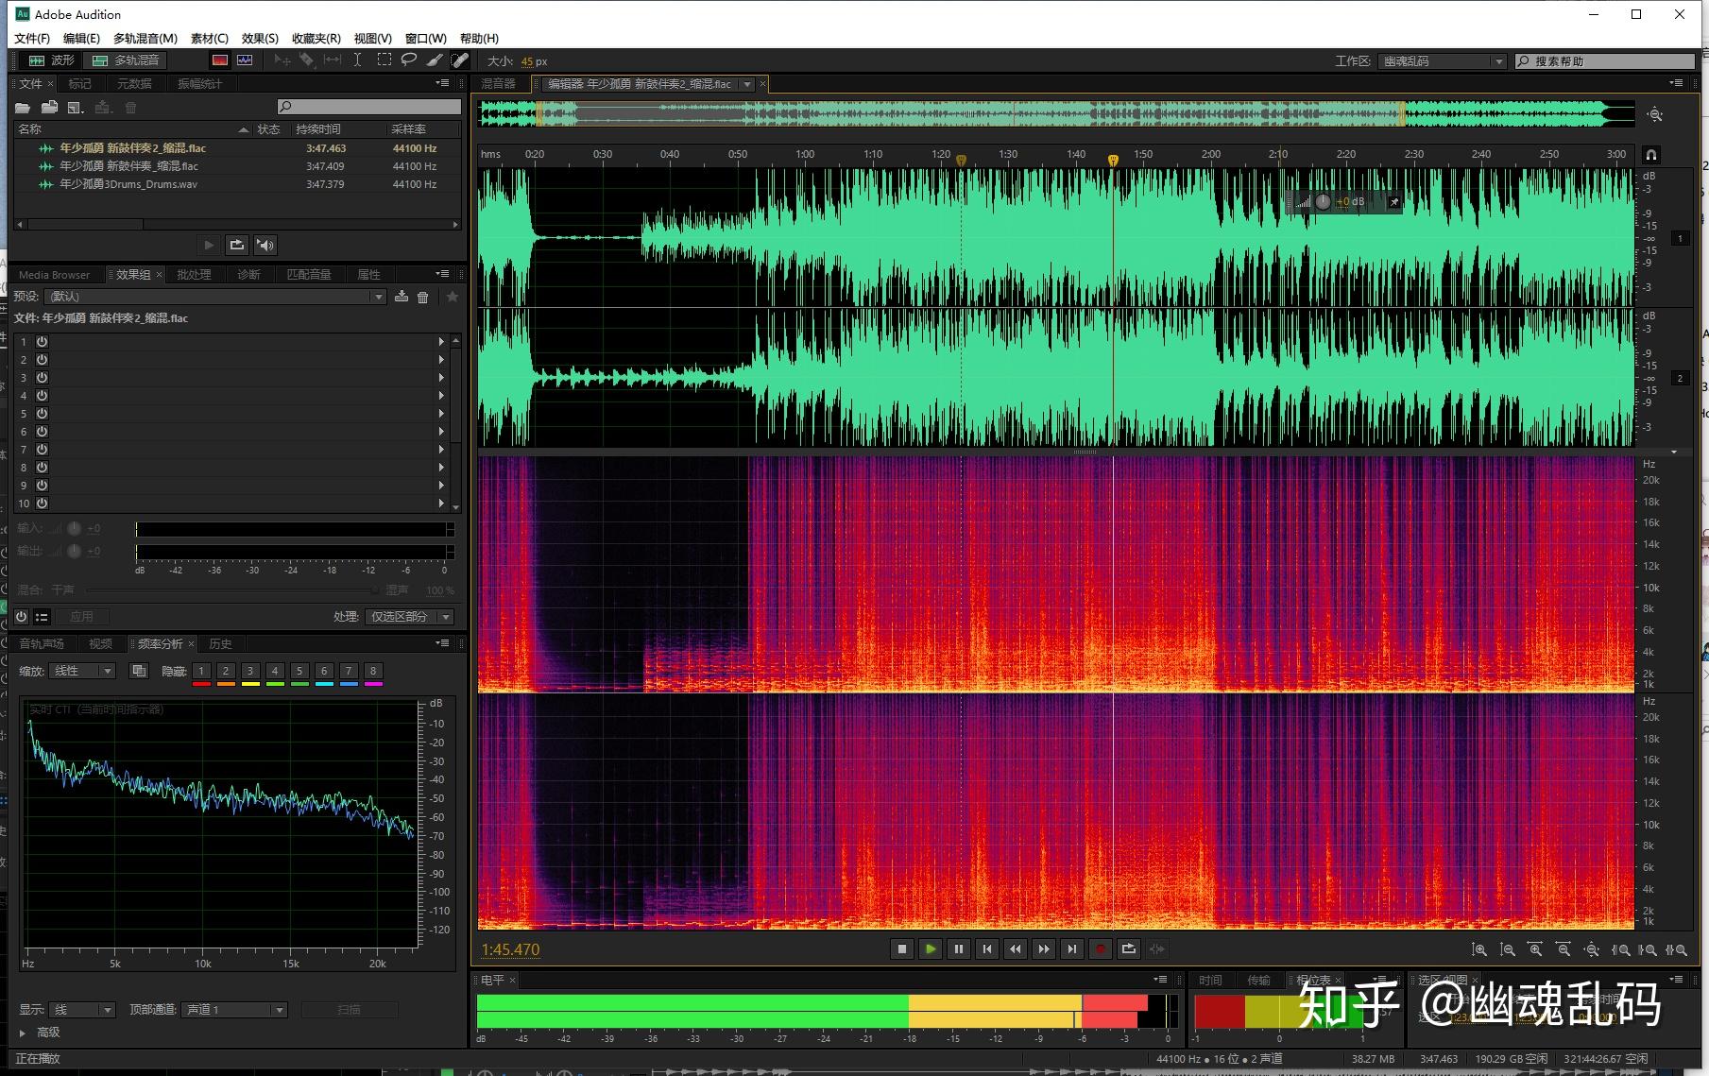Toggle power for effect slot 10
Screen dimensions: 1709x1076
(x=43, y=504)
